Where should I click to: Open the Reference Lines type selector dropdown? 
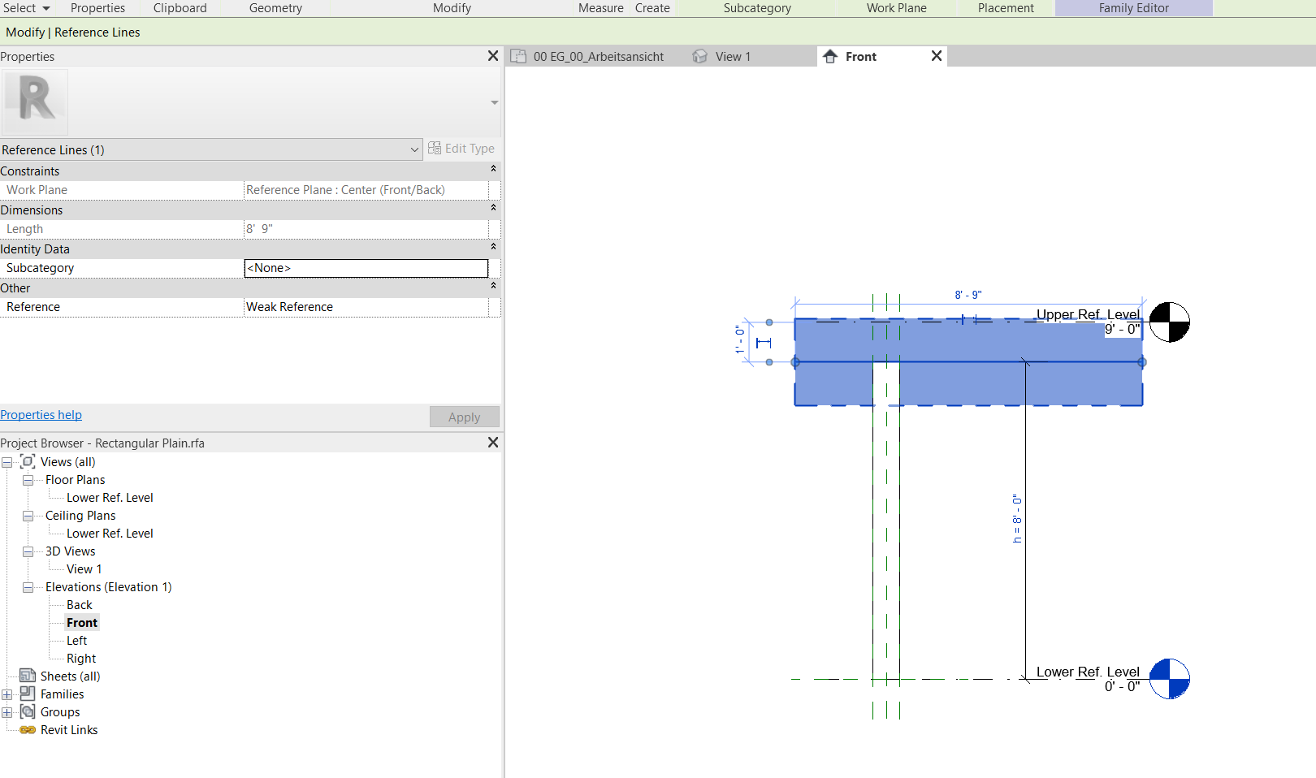(x=415, y=149)
